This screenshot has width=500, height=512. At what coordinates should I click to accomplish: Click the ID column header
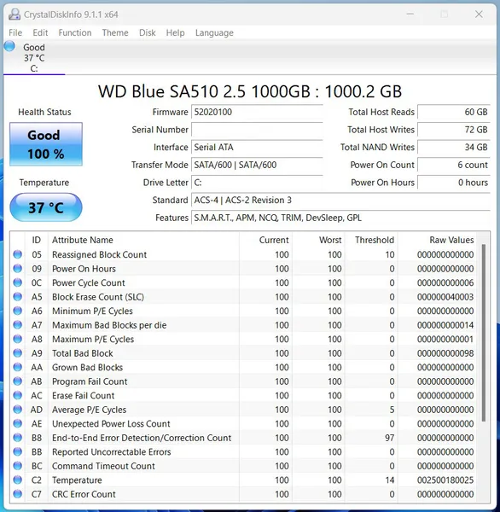click(36, 240)
